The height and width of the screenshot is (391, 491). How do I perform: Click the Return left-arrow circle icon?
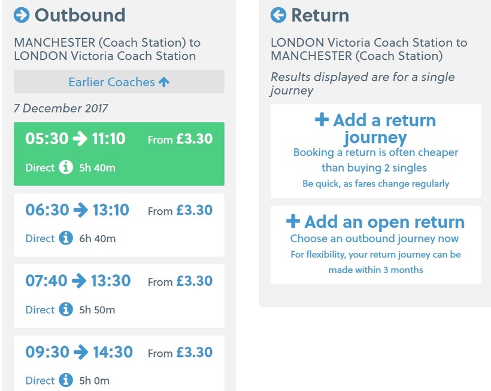point(278,15)
